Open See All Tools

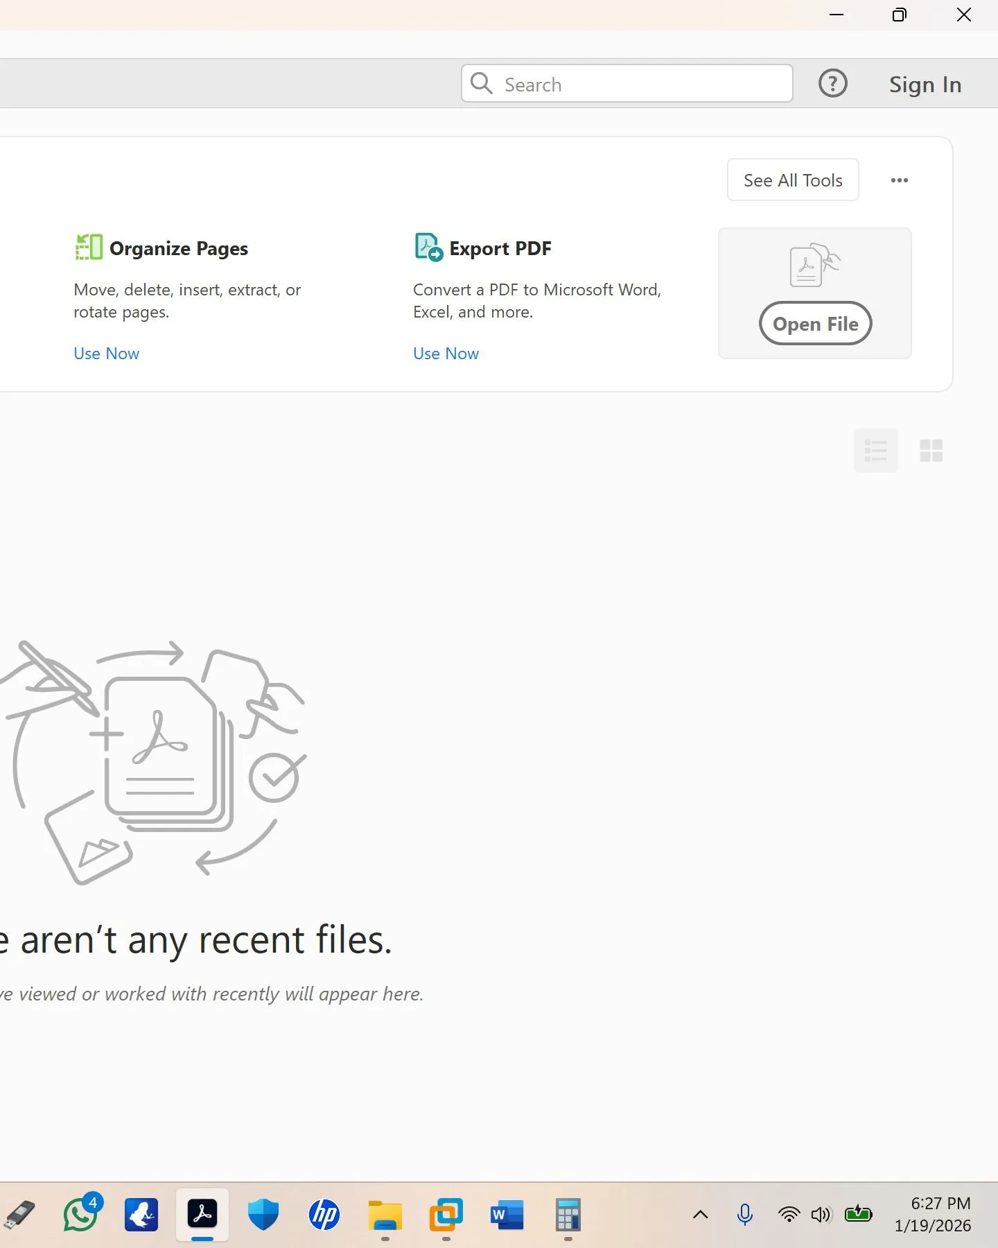tap(793, 180)
